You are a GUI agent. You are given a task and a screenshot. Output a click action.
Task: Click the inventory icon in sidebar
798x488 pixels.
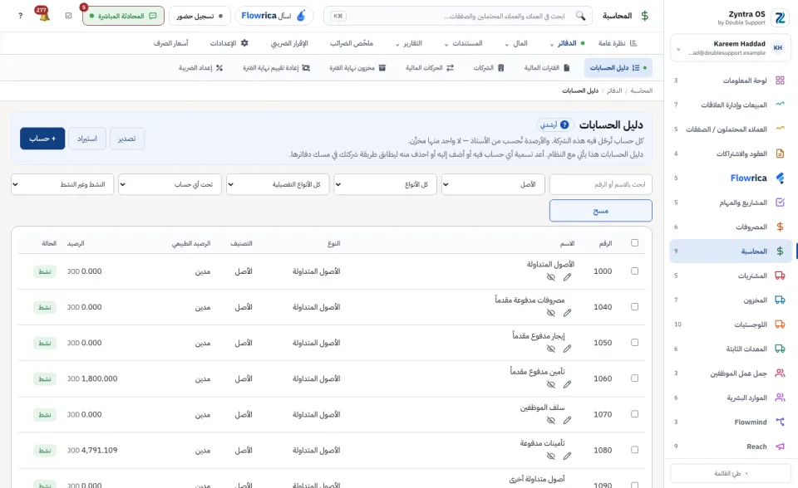[780, 300]
